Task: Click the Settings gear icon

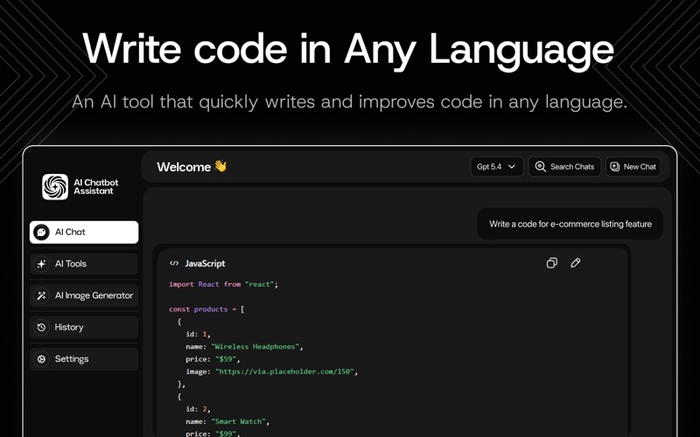Action: 41,358
